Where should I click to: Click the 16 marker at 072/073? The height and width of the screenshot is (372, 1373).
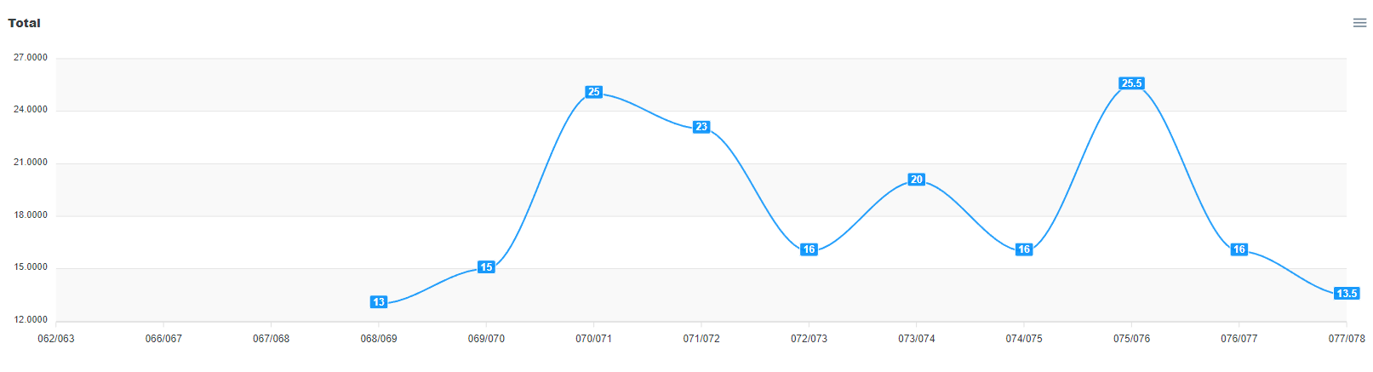point(809,249)
